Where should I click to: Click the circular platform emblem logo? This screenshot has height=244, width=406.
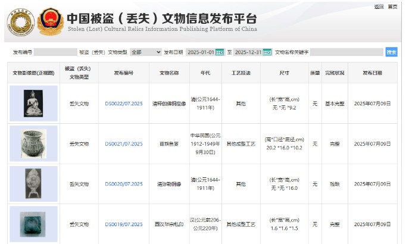click(21, 21)
